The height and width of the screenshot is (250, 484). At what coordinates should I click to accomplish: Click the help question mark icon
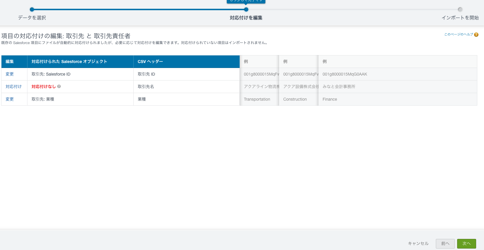coord(476,35)
